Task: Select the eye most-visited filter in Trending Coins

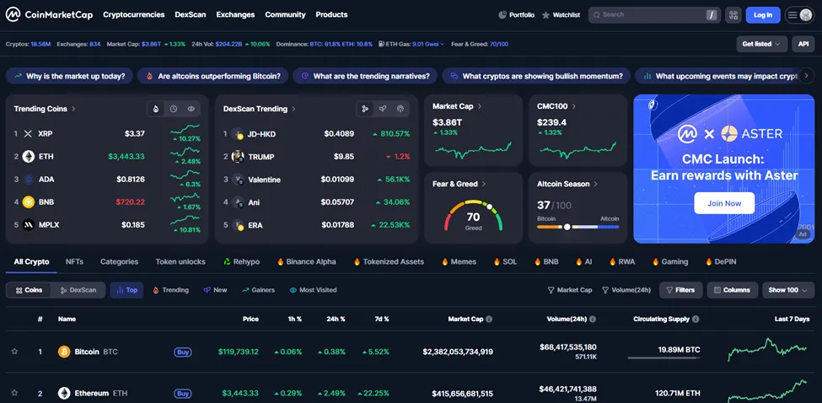Action: click(191, 109)
